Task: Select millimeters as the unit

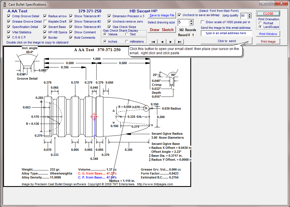Action: (127, 42)
